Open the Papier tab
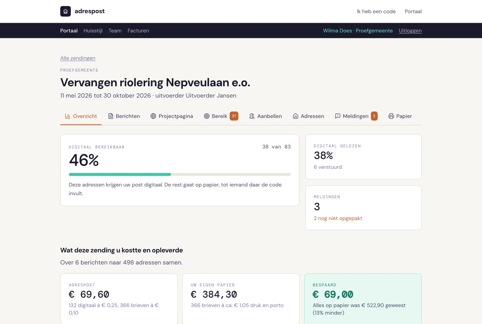482x324 pixels. coord(400,116)
